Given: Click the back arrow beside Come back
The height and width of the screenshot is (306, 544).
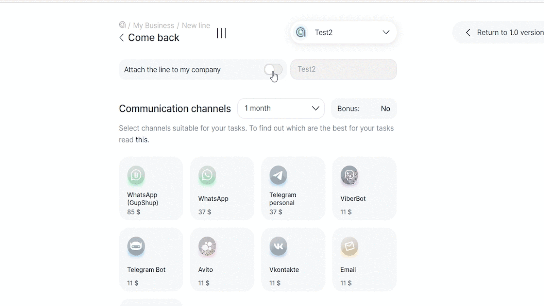Looking at the screenshot, I should pos(122,38).
